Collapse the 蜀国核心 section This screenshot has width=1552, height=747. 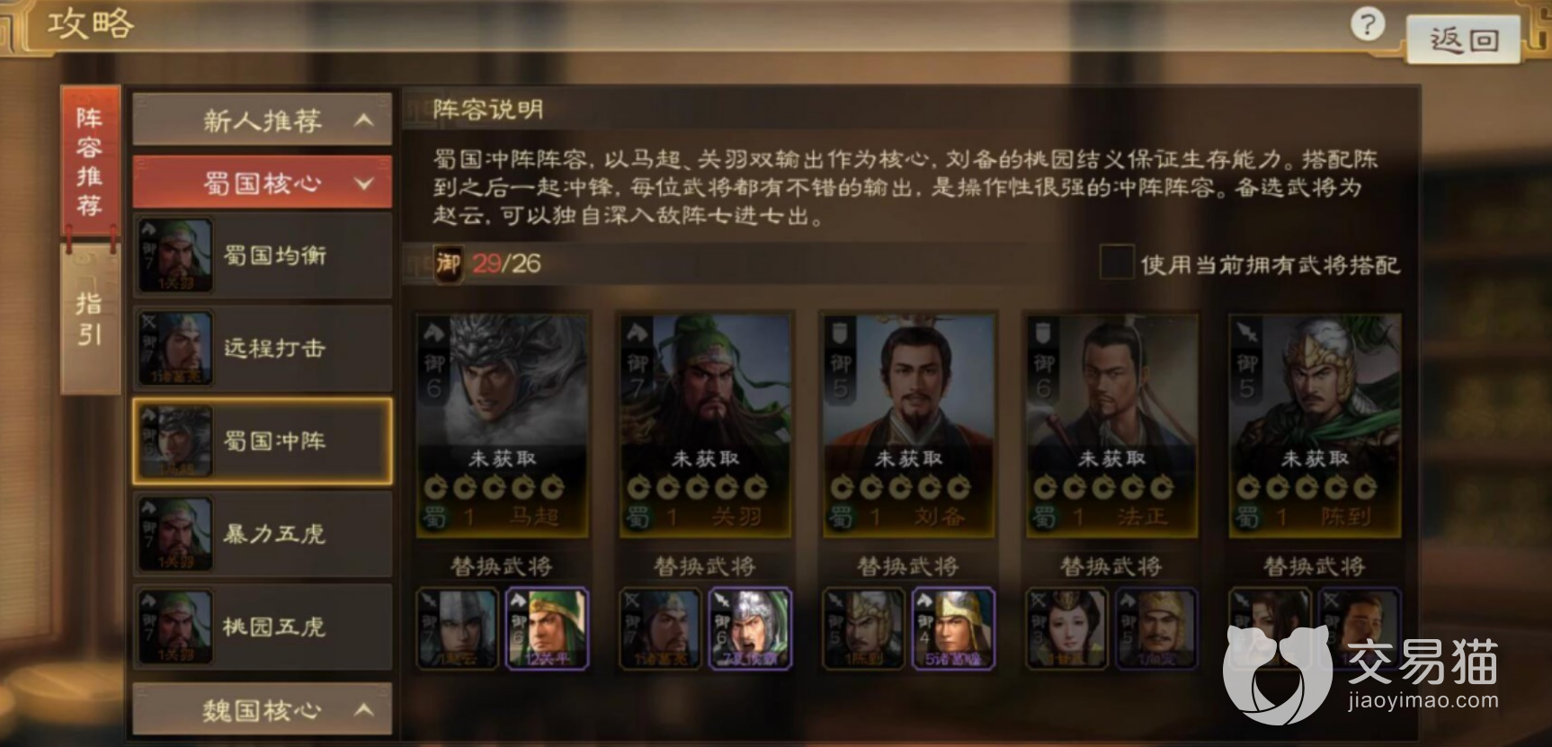click(263, 182)
